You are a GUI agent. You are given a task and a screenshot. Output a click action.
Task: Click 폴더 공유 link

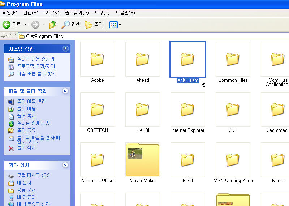(26, 130)
